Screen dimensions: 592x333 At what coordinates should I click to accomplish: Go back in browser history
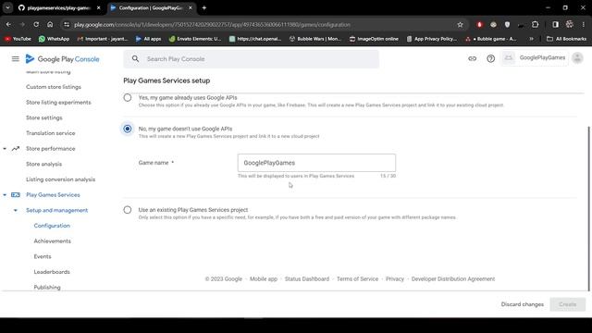8,25
